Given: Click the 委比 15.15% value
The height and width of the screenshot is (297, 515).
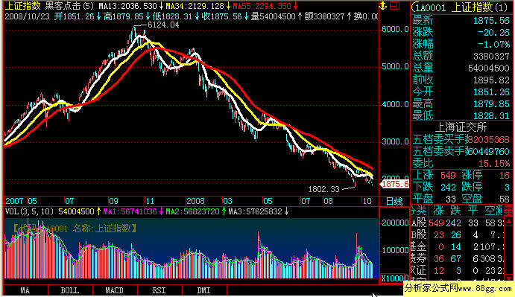Looking at the screenshot, I should pyautogui.click(x=493, y=164).
